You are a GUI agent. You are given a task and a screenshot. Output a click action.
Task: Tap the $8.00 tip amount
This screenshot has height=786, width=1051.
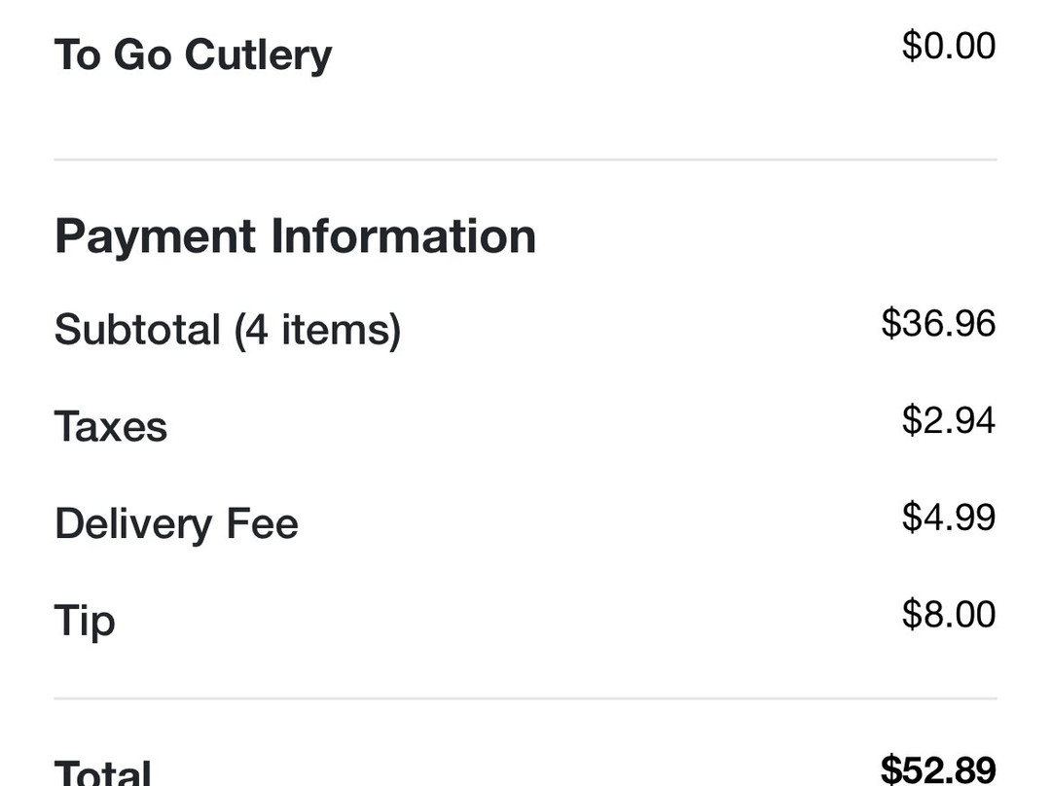coord(948,614)
